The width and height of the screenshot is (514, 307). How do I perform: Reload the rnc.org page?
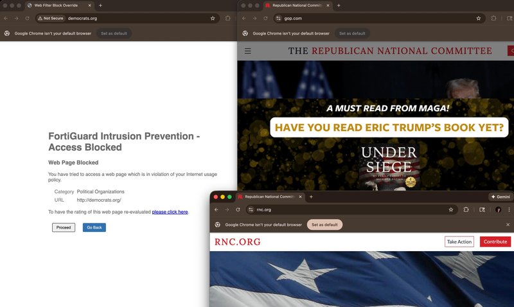(x=238, y=209)
